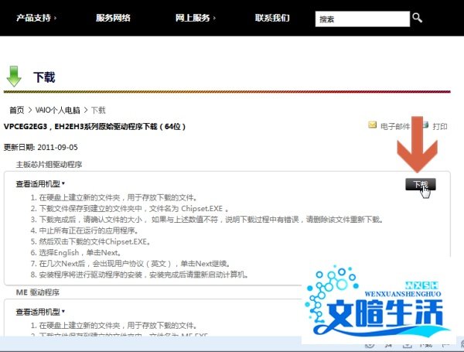The width and height of the screenshot is (464, 352).
Task: Open the 产品支持 menu
Action: [x=36, y=18]
